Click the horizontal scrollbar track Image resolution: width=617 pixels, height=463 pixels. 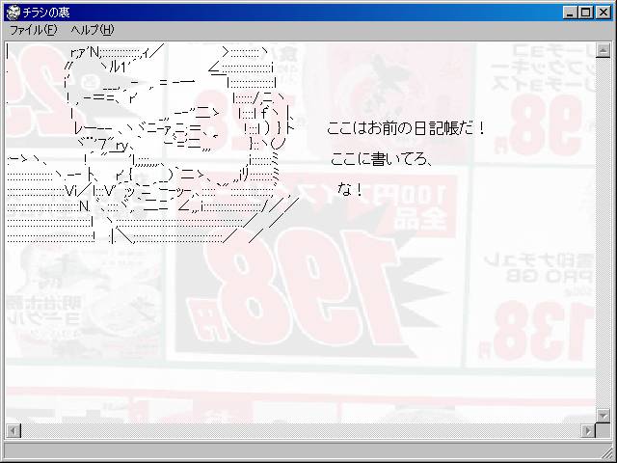[301, 430]
